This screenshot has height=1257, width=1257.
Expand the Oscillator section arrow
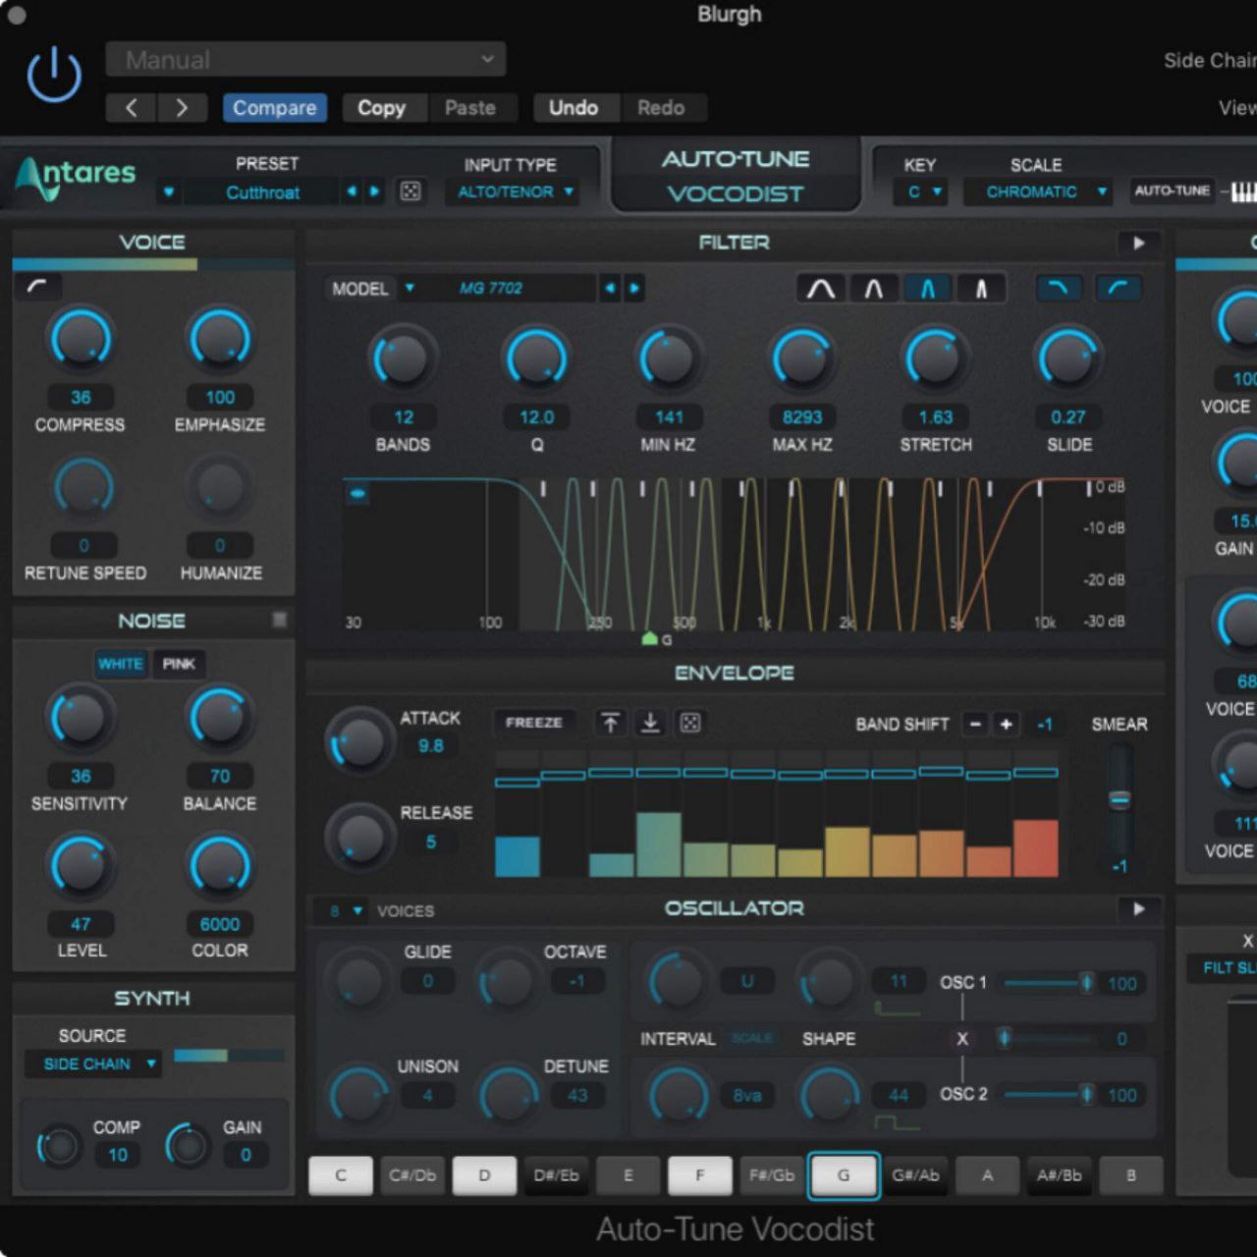(x=1139, y=909)
